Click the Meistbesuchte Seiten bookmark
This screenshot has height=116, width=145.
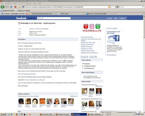pos(8,11)
